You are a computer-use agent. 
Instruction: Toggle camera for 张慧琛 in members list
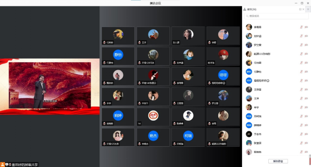306,143
